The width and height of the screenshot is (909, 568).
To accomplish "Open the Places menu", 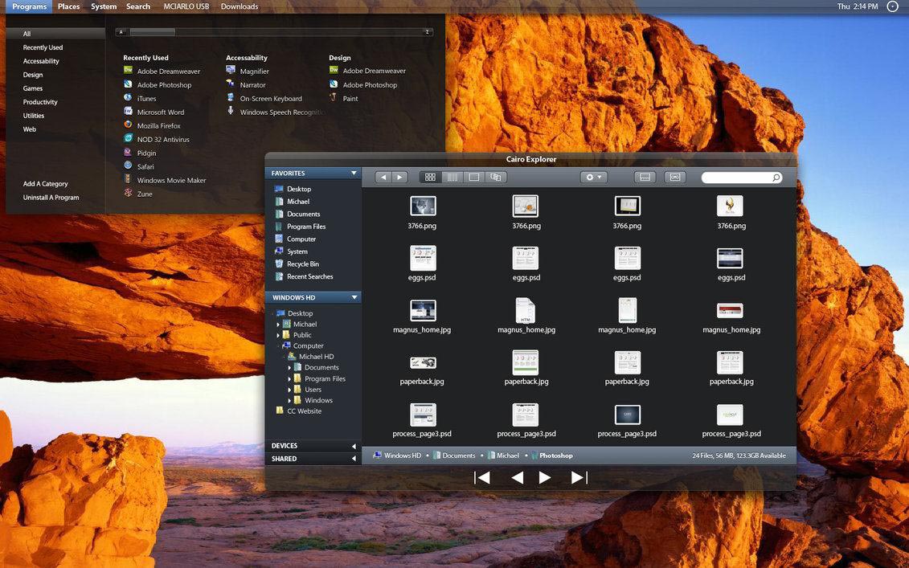I will pos(68,6).
